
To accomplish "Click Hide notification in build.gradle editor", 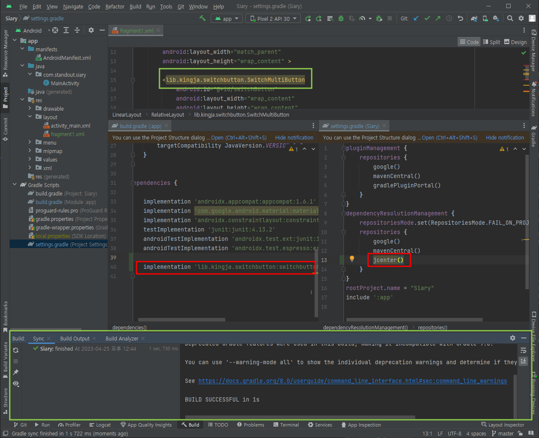I will click(x=294, y=137).
